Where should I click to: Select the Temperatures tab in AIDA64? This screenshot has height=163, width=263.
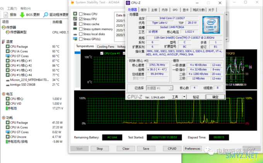(85, 46)
